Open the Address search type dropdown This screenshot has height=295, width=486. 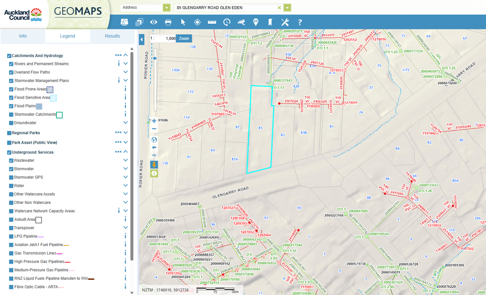pos(166,8)
